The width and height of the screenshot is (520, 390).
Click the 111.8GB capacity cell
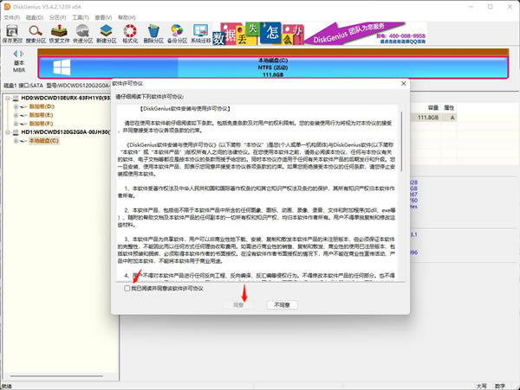[x=428, y=118]
